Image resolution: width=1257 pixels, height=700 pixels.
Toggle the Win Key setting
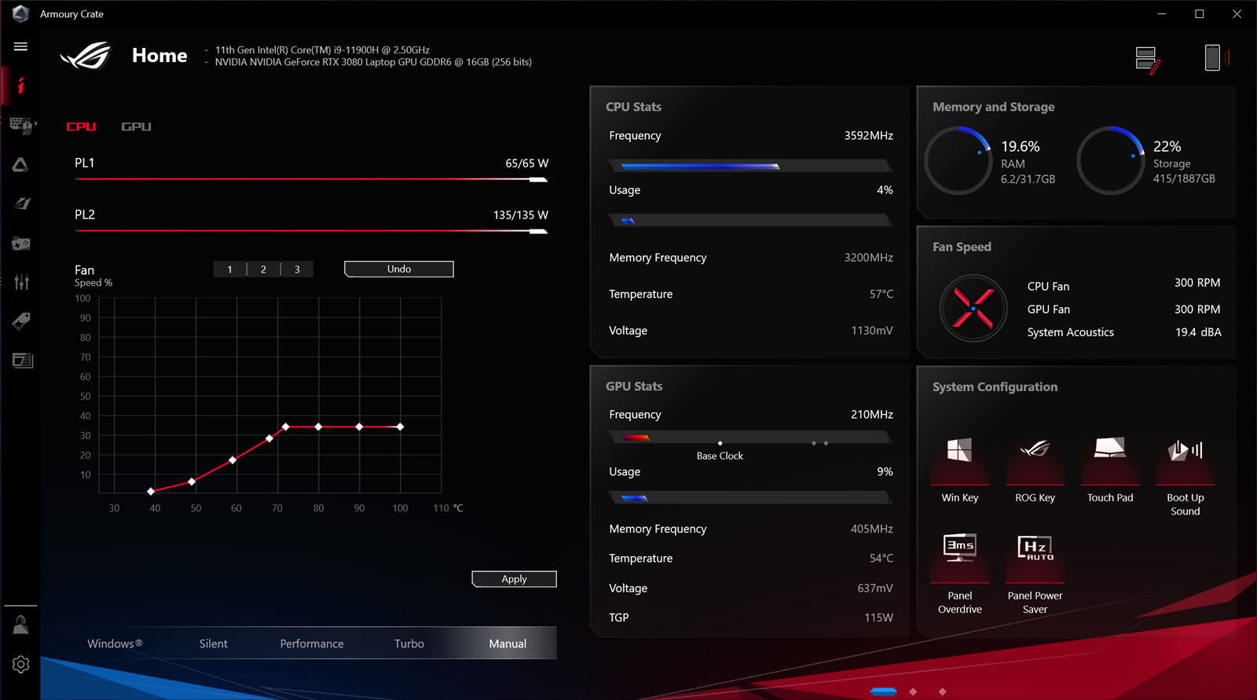point(959,460)
